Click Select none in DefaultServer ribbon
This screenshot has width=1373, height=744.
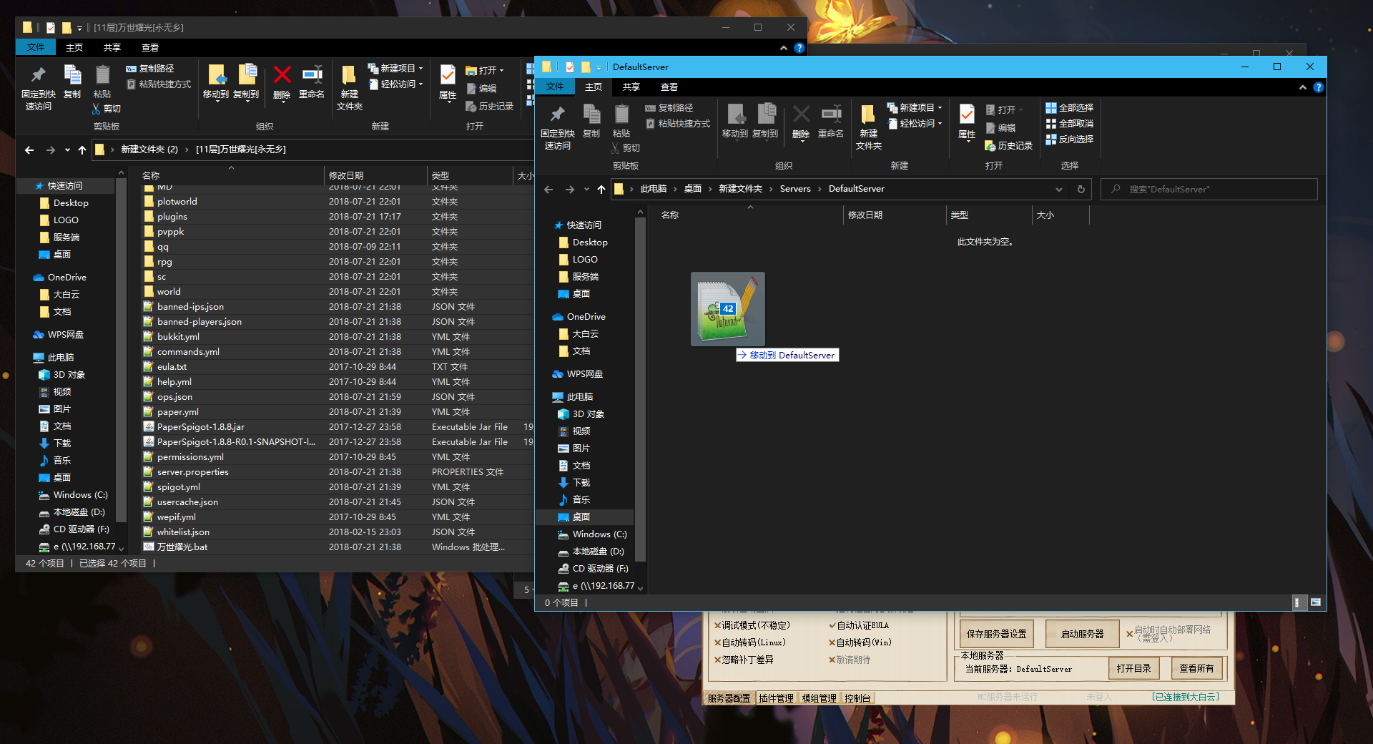coord(1070,124)
